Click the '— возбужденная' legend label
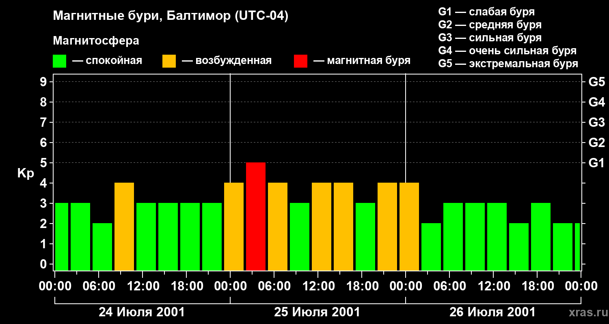The width and height of the screenshot is (609, 324). 227,61
